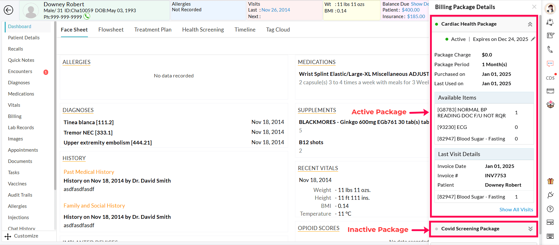
Task: Open the notification bell clipboard icon
Action: (x=550, y=22)
